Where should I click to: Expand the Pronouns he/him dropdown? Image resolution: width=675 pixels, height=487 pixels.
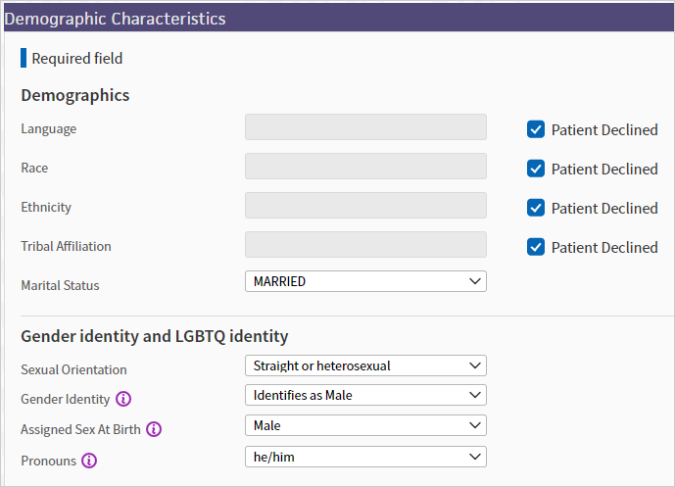(364, 457)
